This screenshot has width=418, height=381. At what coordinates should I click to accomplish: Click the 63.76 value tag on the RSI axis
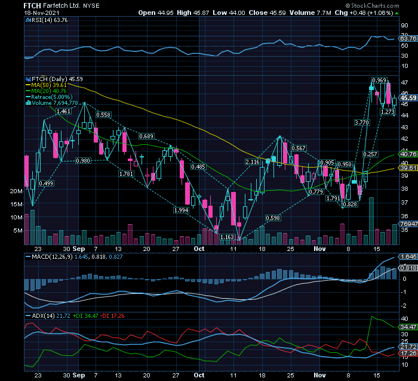408,39
